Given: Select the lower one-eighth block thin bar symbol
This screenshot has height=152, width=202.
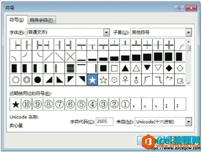Looking at the screenshot, I should pyautogui.click(x=81, y=57).
